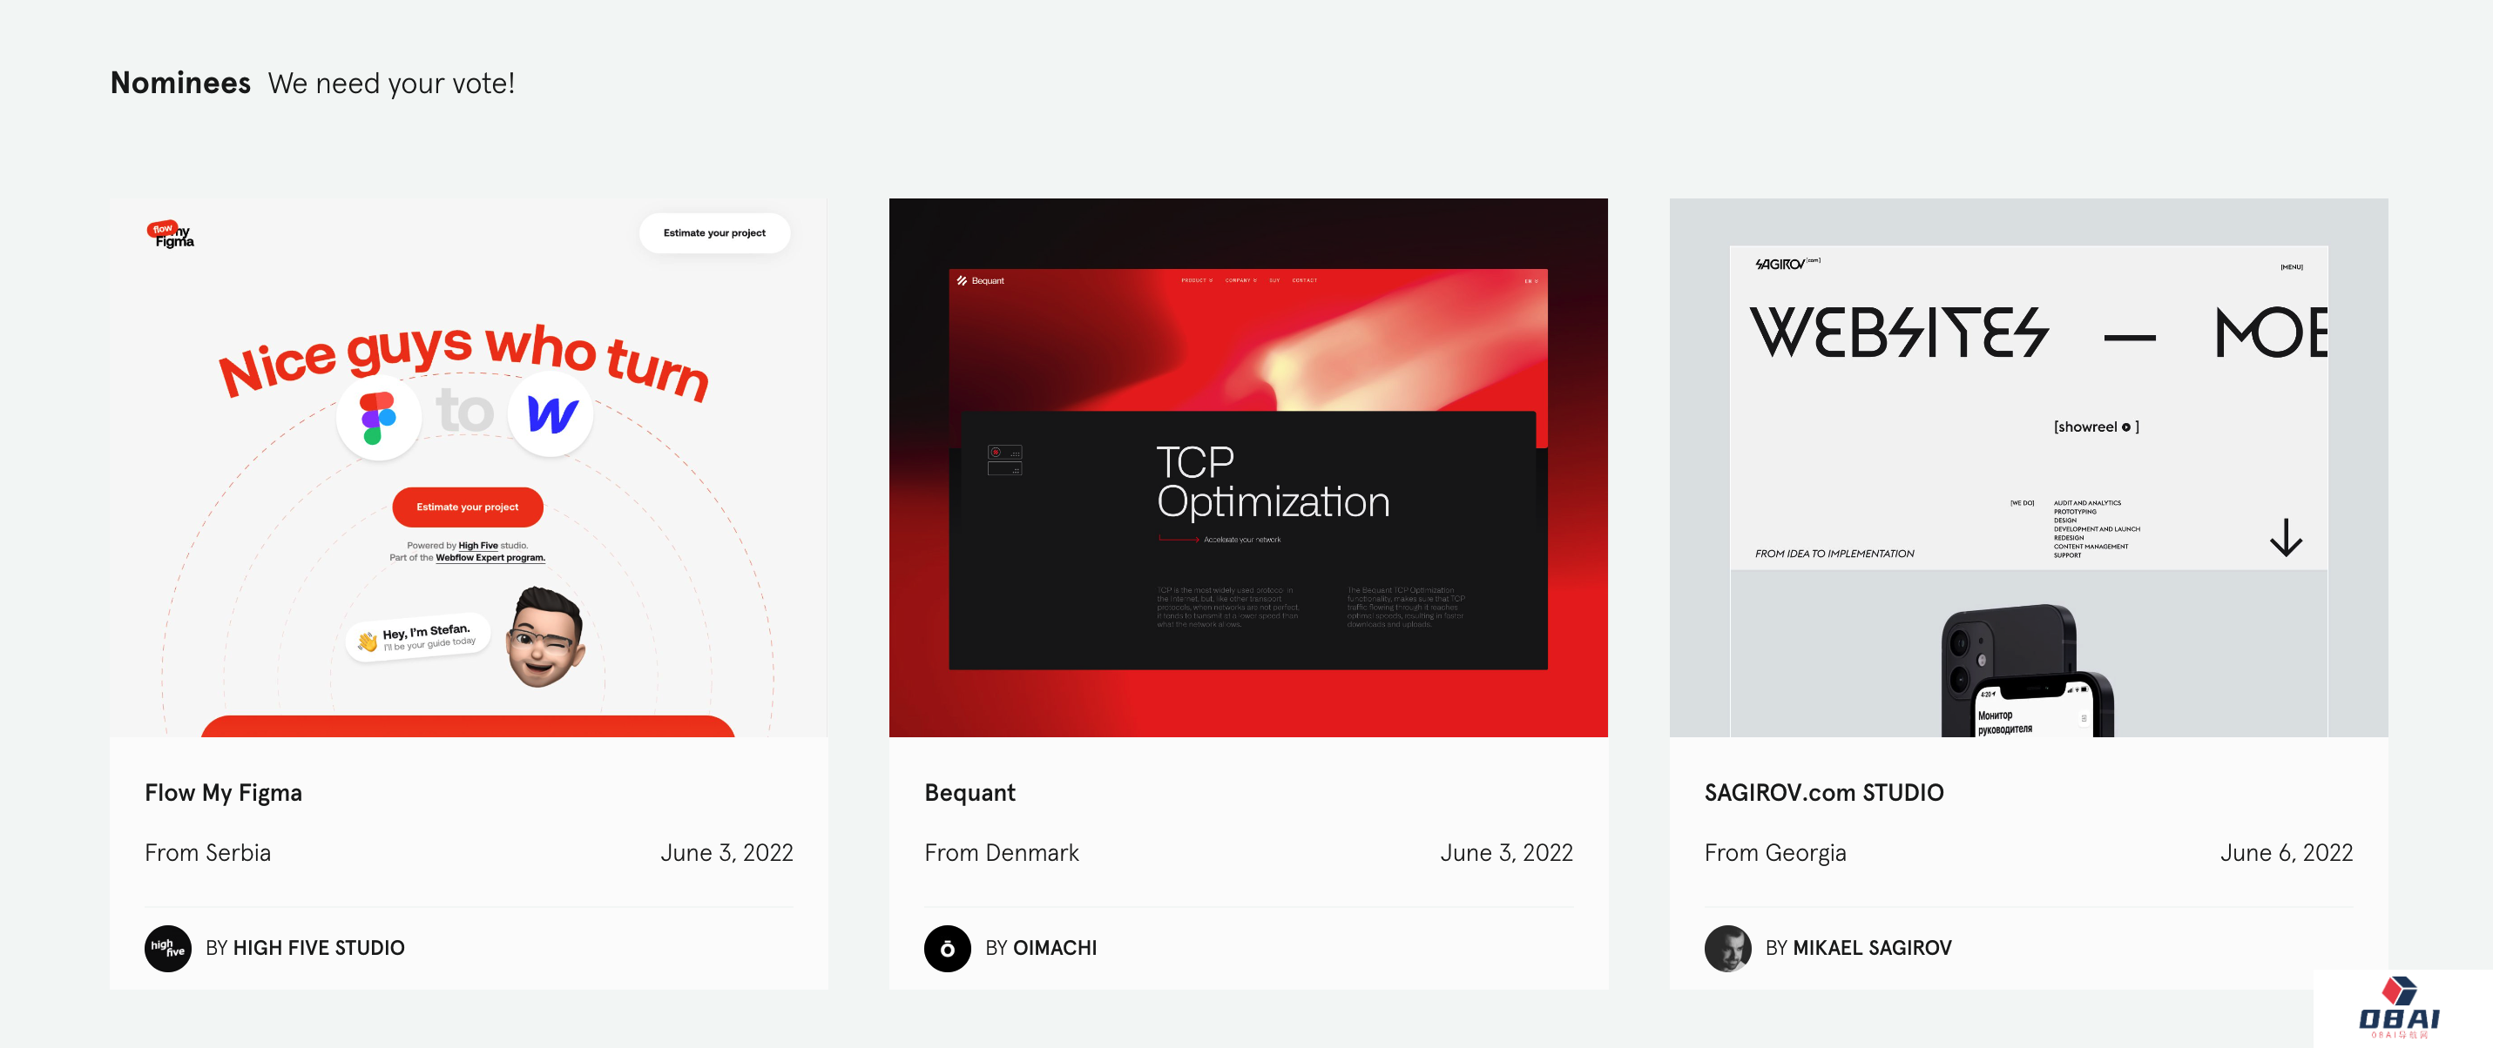The image size is (2493, 1048).
Task: Open the Bequant TCP Optimization thumbnail
Action: click(1247, 468)
